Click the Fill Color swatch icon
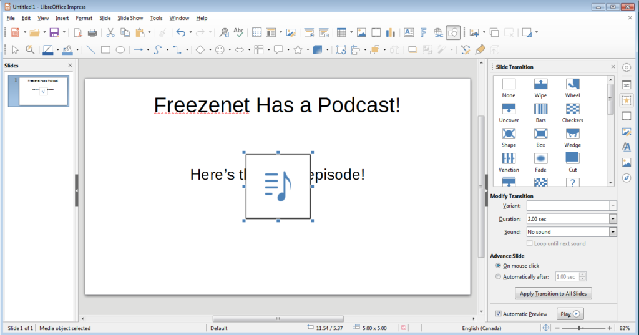Screen dimensions: 639x335 tap(67, 50)
